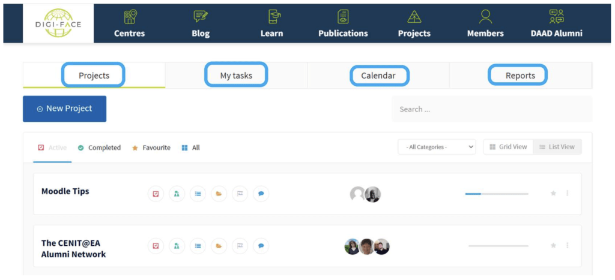The height and width of the screenshot is (280, 615).
Task: Open the three-dot menu for Moodle Tips
Action: coord(568,194)
